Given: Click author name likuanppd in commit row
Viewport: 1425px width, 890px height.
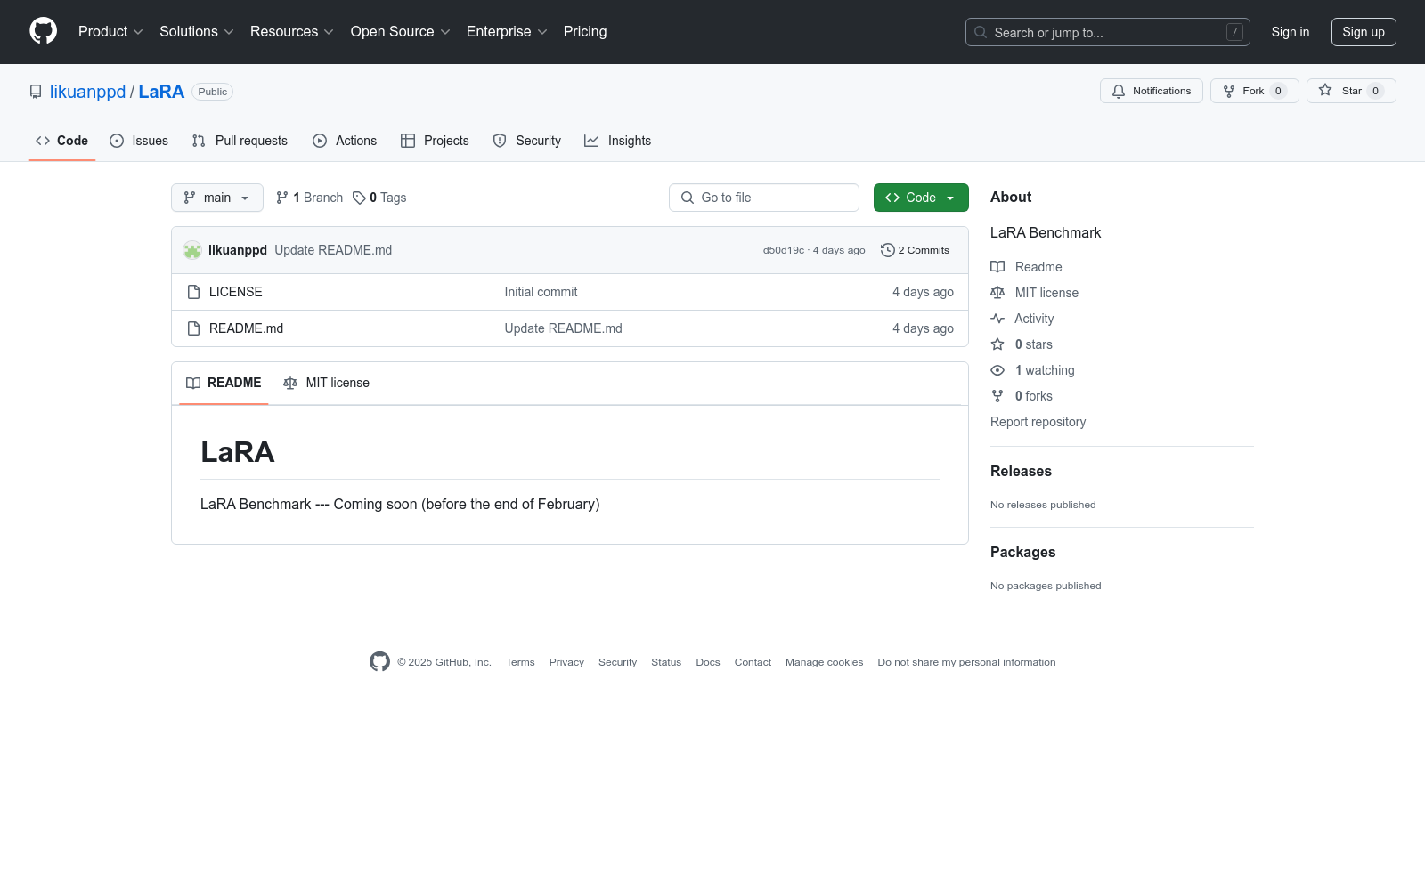Looking at the screenshot, I should [238, 250].
